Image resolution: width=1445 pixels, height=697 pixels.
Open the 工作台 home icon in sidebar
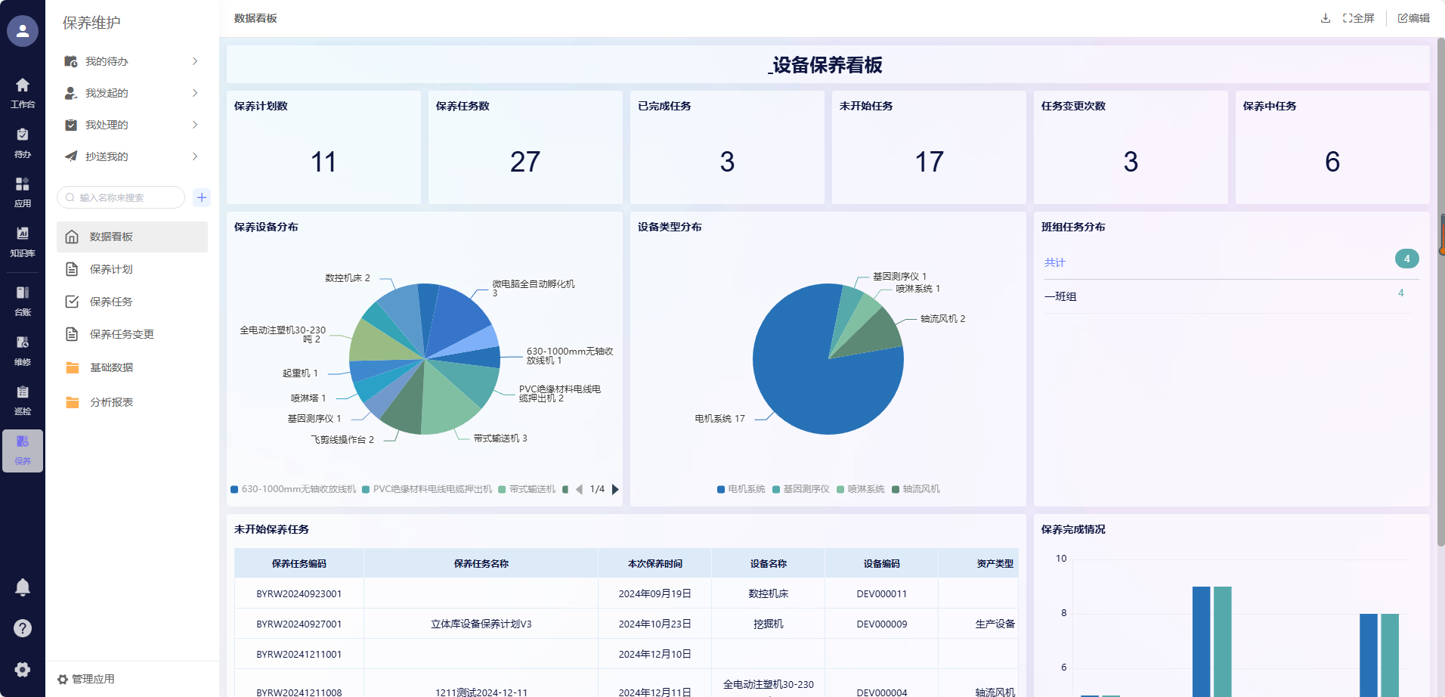[x=23, y=92]
